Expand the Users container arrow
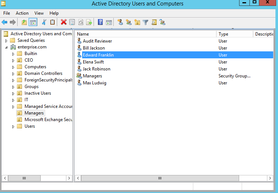 click(13, 127)
